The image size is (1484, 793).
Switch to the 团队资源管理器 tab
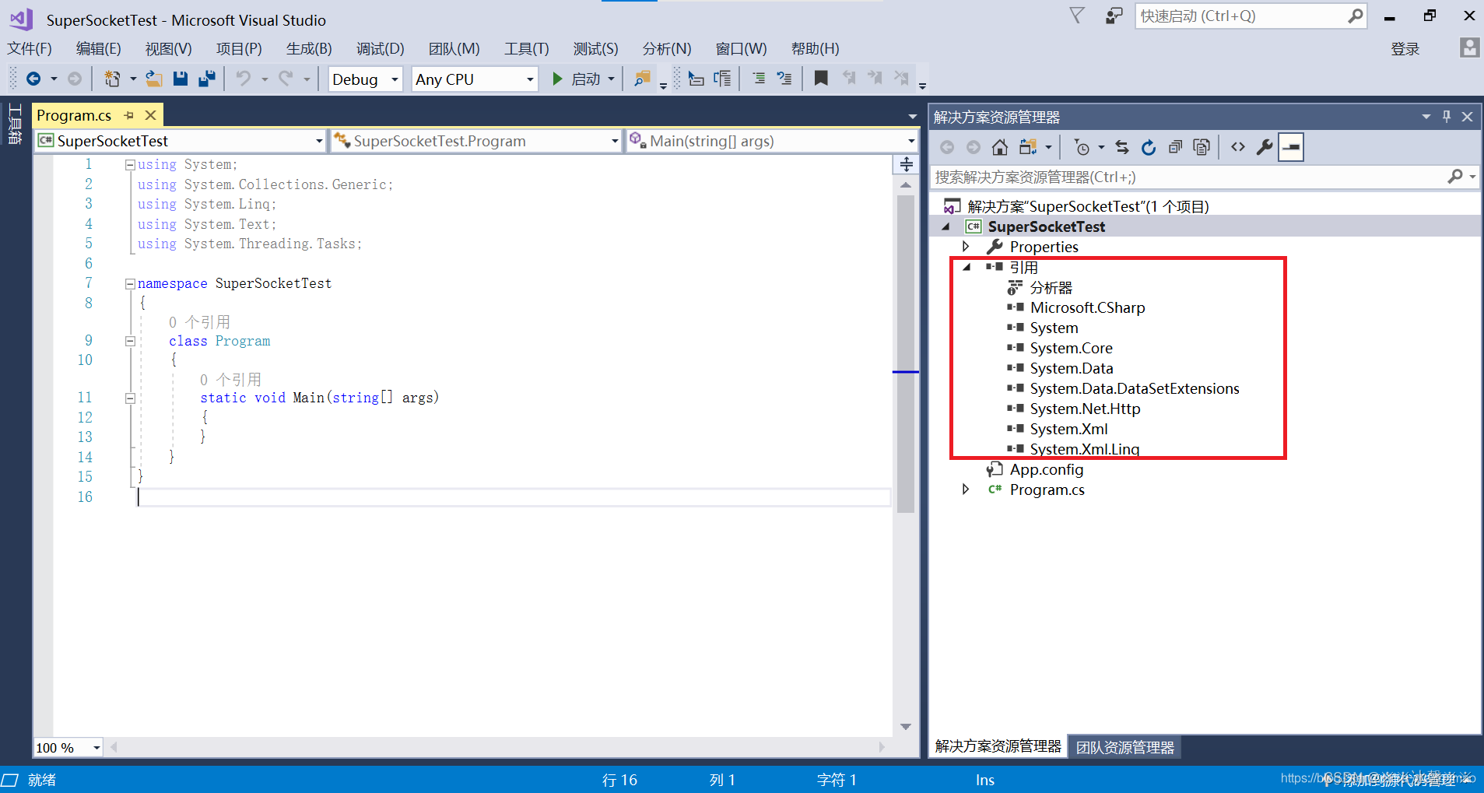(x=1124, y=746)
